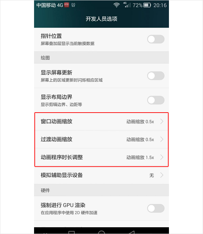Image resolution: width=203 pixels, height=234 pixels.
Task: Select the 动画程序时长调整 menu entry
Action: pyautogui.click(x=101, y=157)
